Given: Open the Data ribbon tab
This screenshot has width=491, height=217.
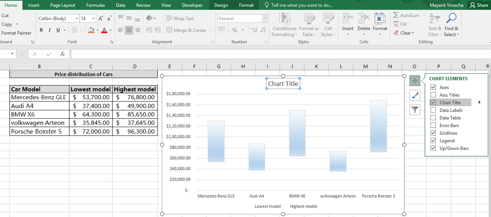Looking at the screenshot, I should point(120,5).
